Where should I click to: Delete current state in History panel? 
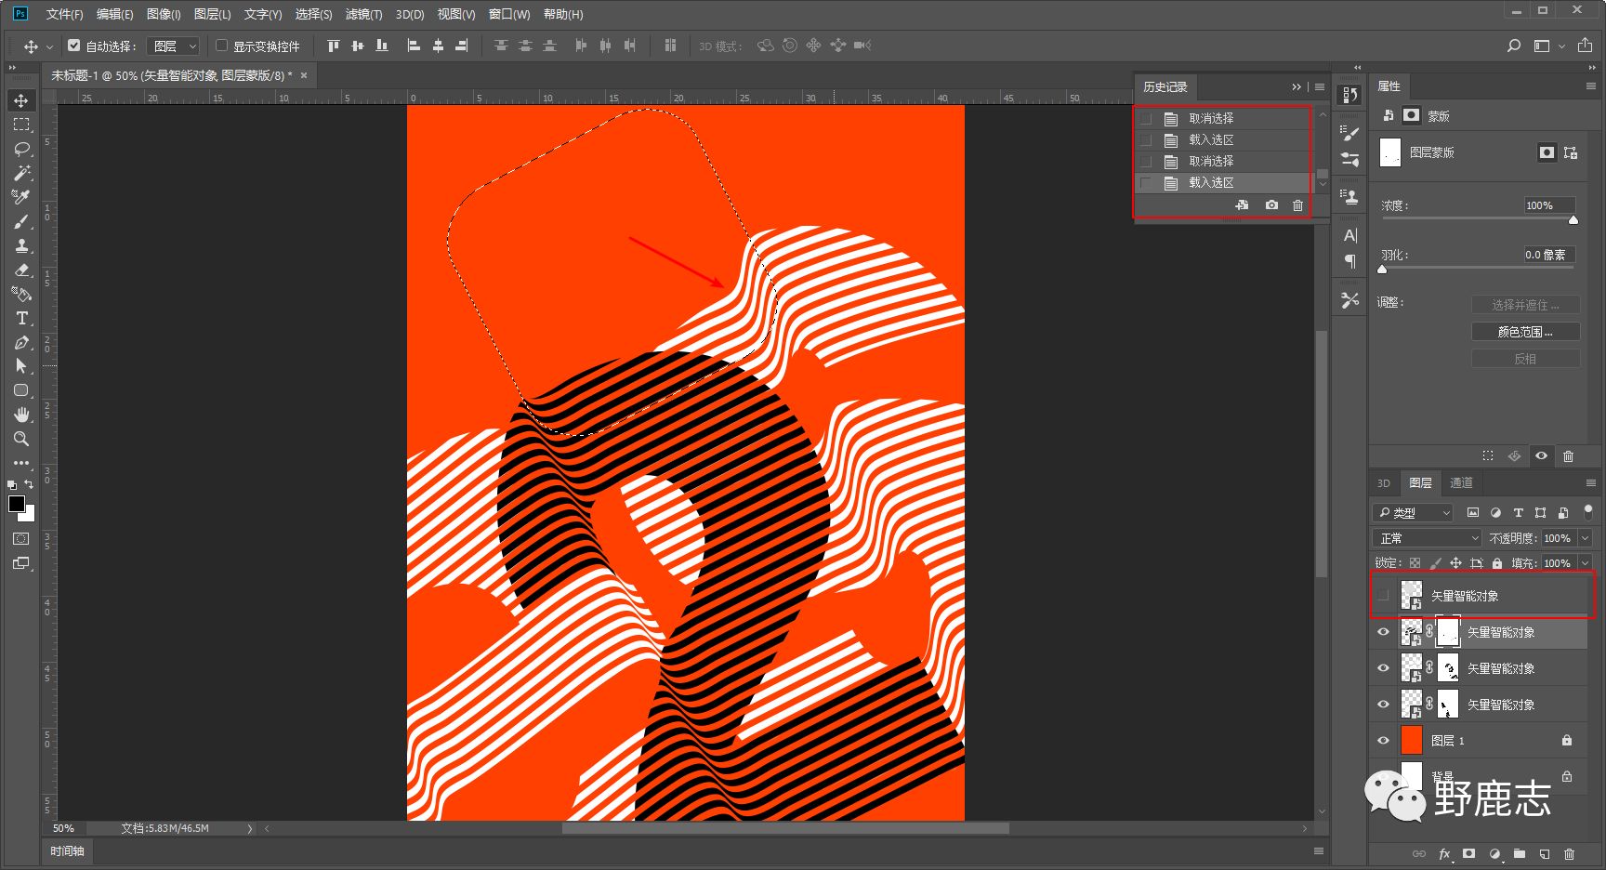1297,205
